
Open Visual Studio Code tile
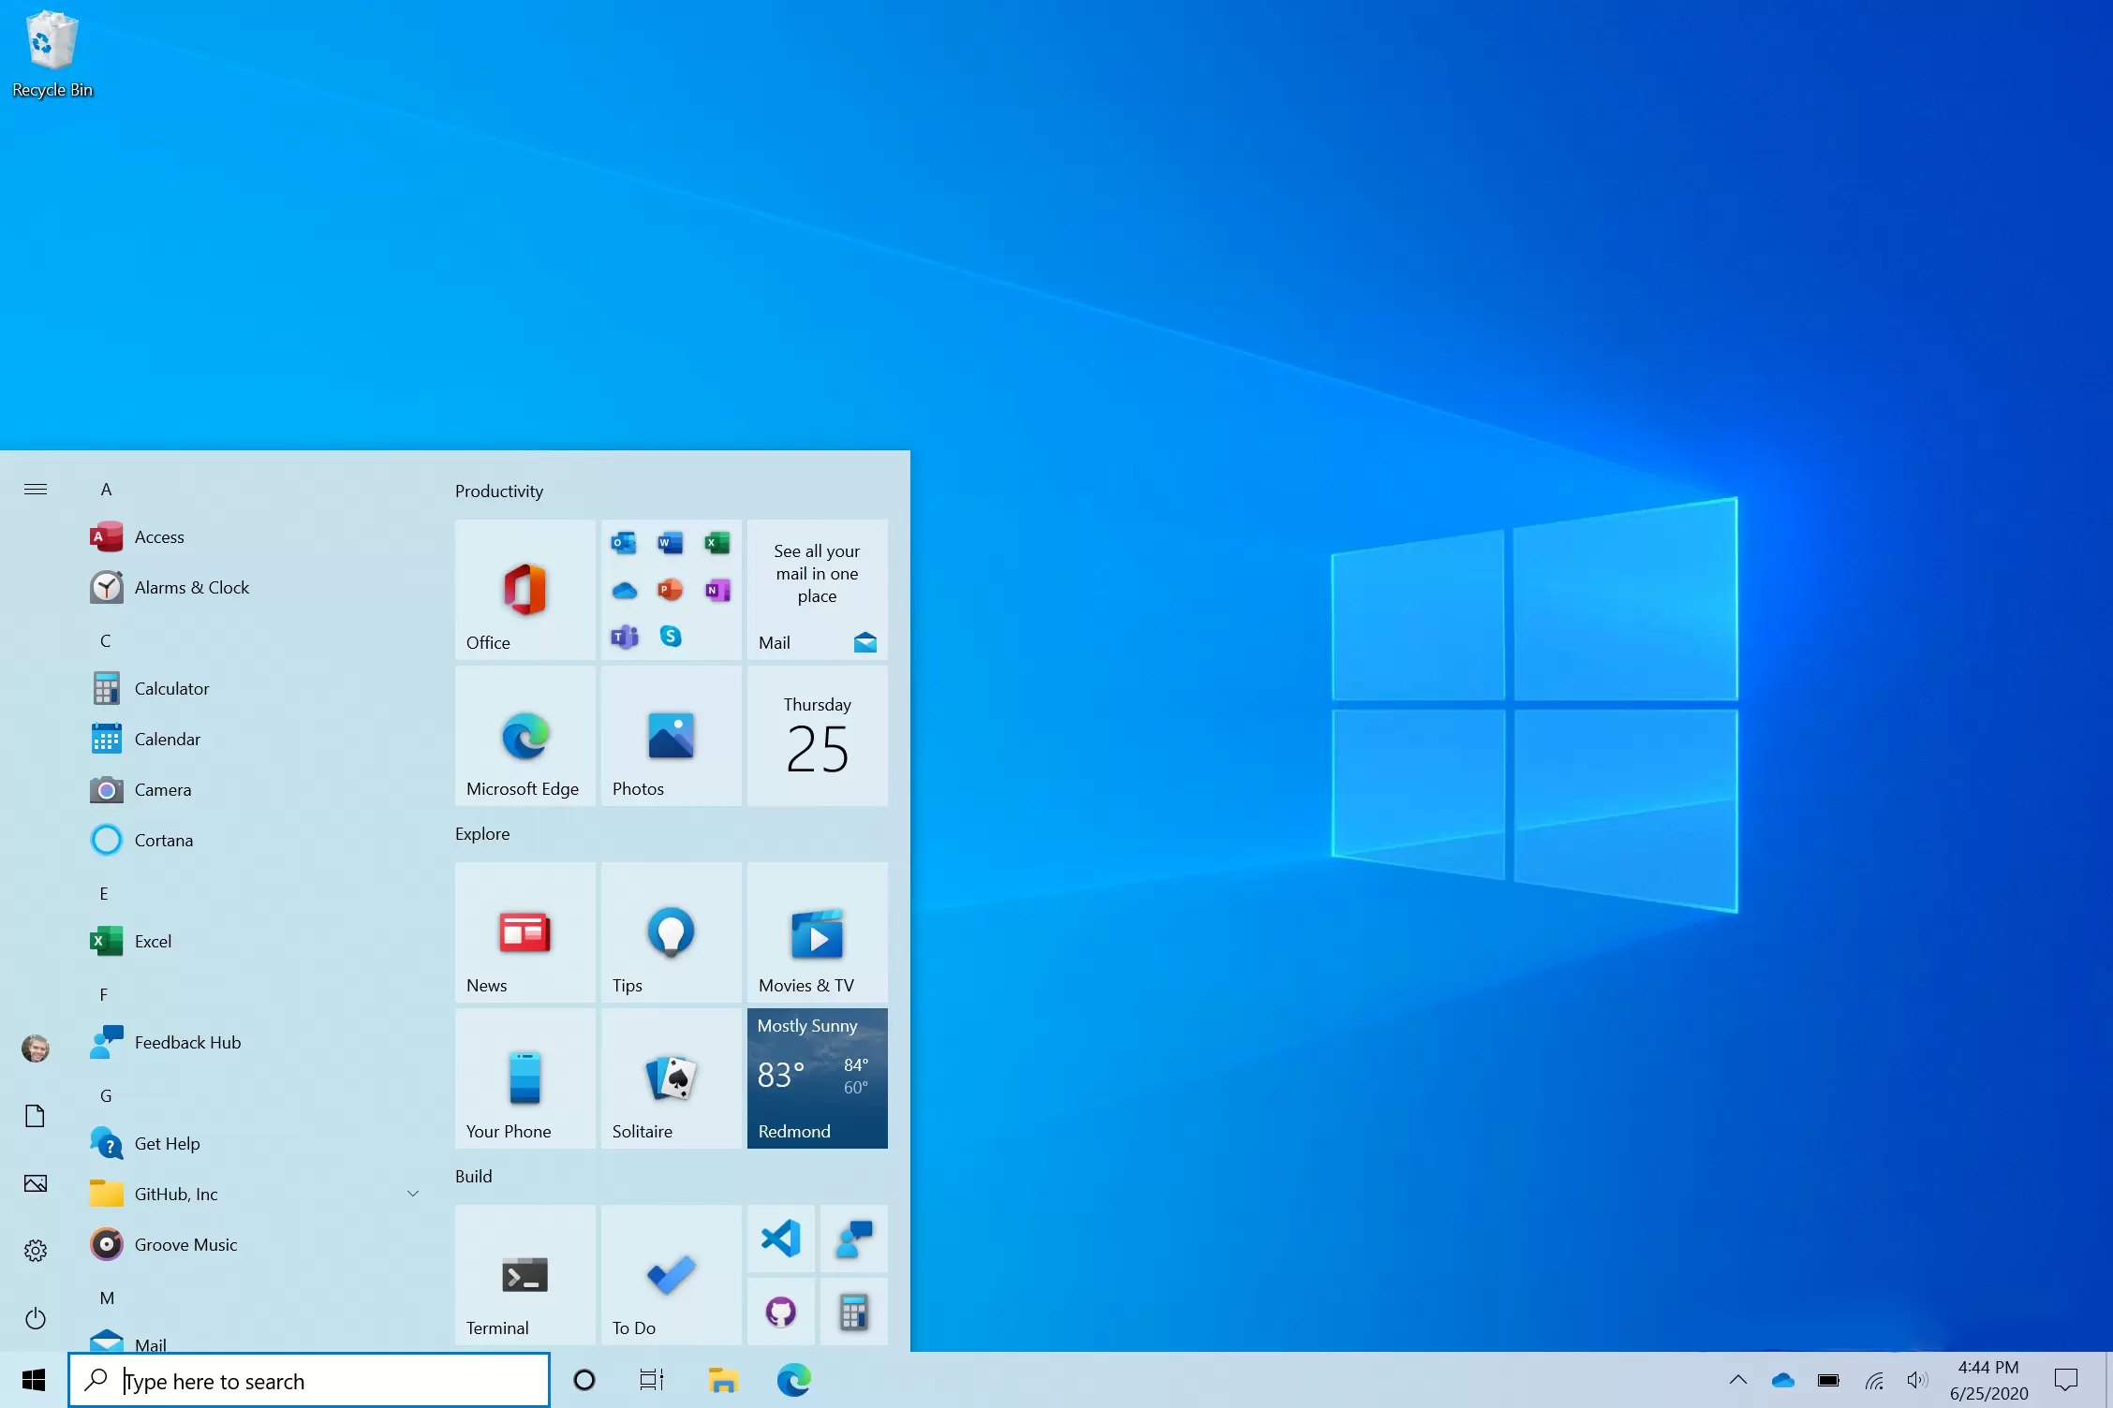click(781, 1239)
